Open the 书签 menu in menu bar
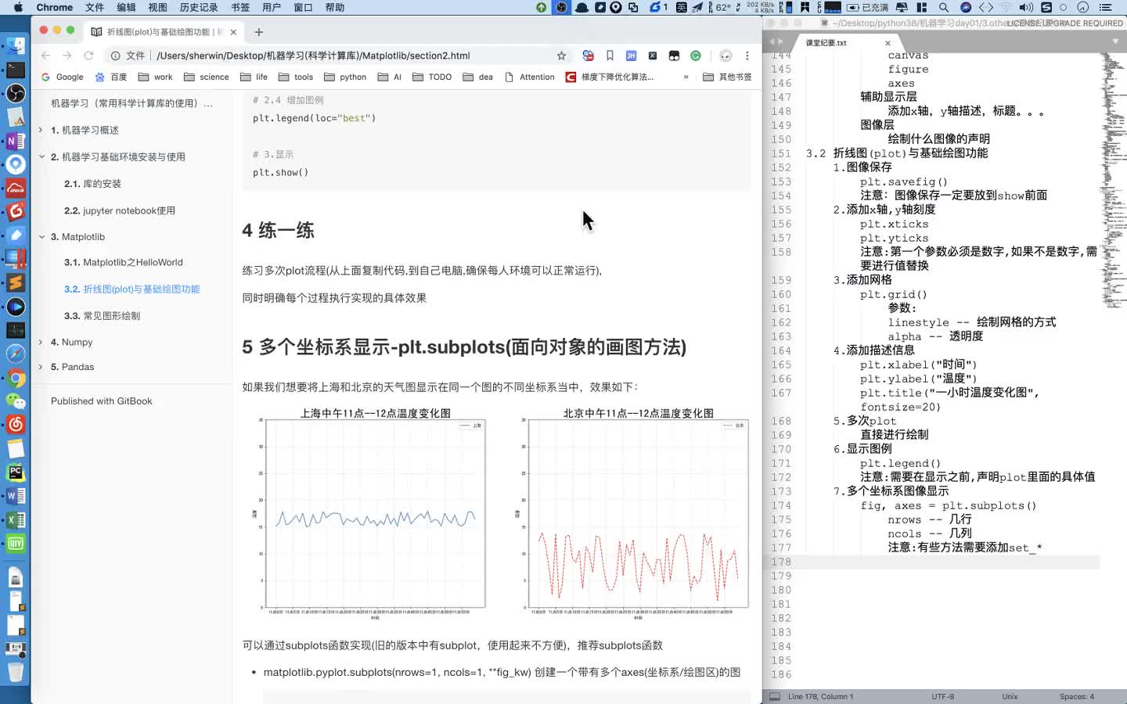 tap(240, 7)
